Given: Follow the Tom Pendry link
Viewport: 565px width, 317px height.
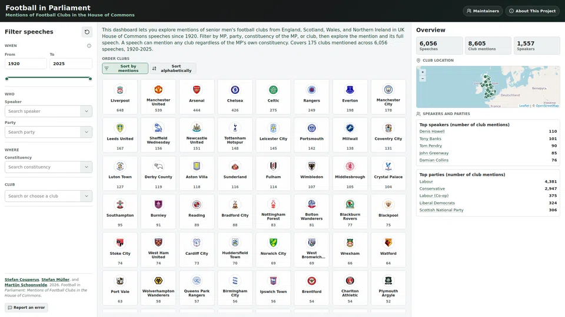Looking at the screenshot, I should coord(430,146).
